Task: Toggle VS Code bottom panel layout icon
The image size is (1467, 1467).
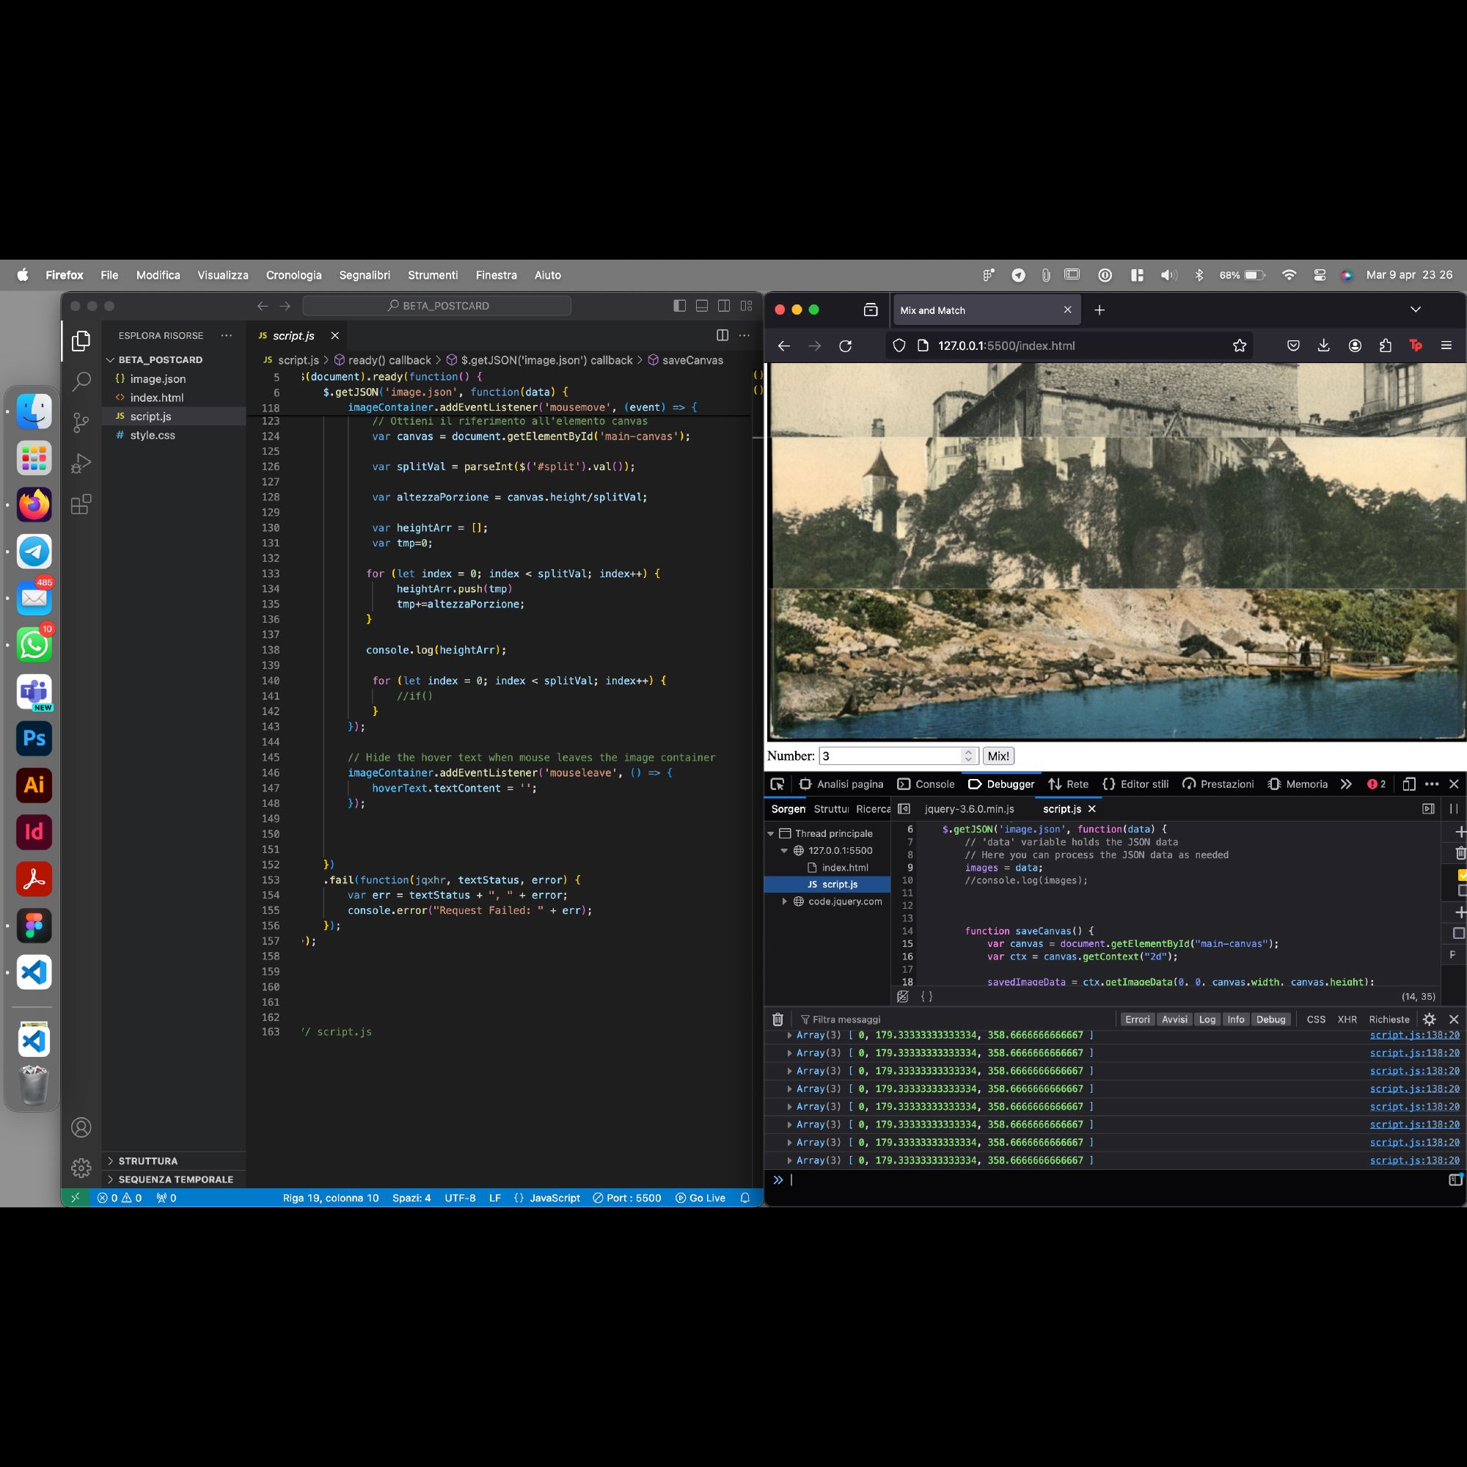Action: (702, 306)
